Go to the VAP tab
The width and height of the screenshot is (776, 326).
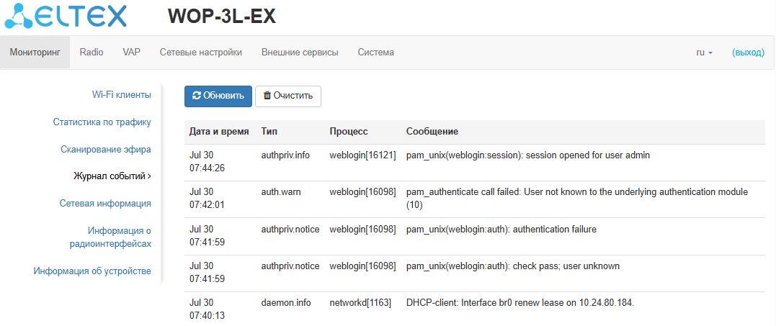point(131,53)
